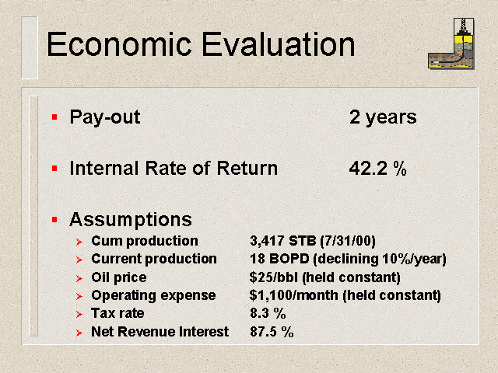Click the arrow bullet before Oil price
The image size is (498, 373).
click(79, 278)
